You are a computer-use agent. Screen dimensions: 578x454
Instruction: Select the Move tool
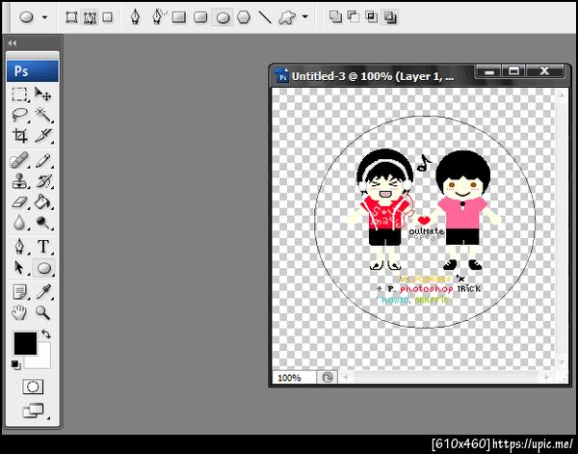pyautogui.click(x=42, y=94)
